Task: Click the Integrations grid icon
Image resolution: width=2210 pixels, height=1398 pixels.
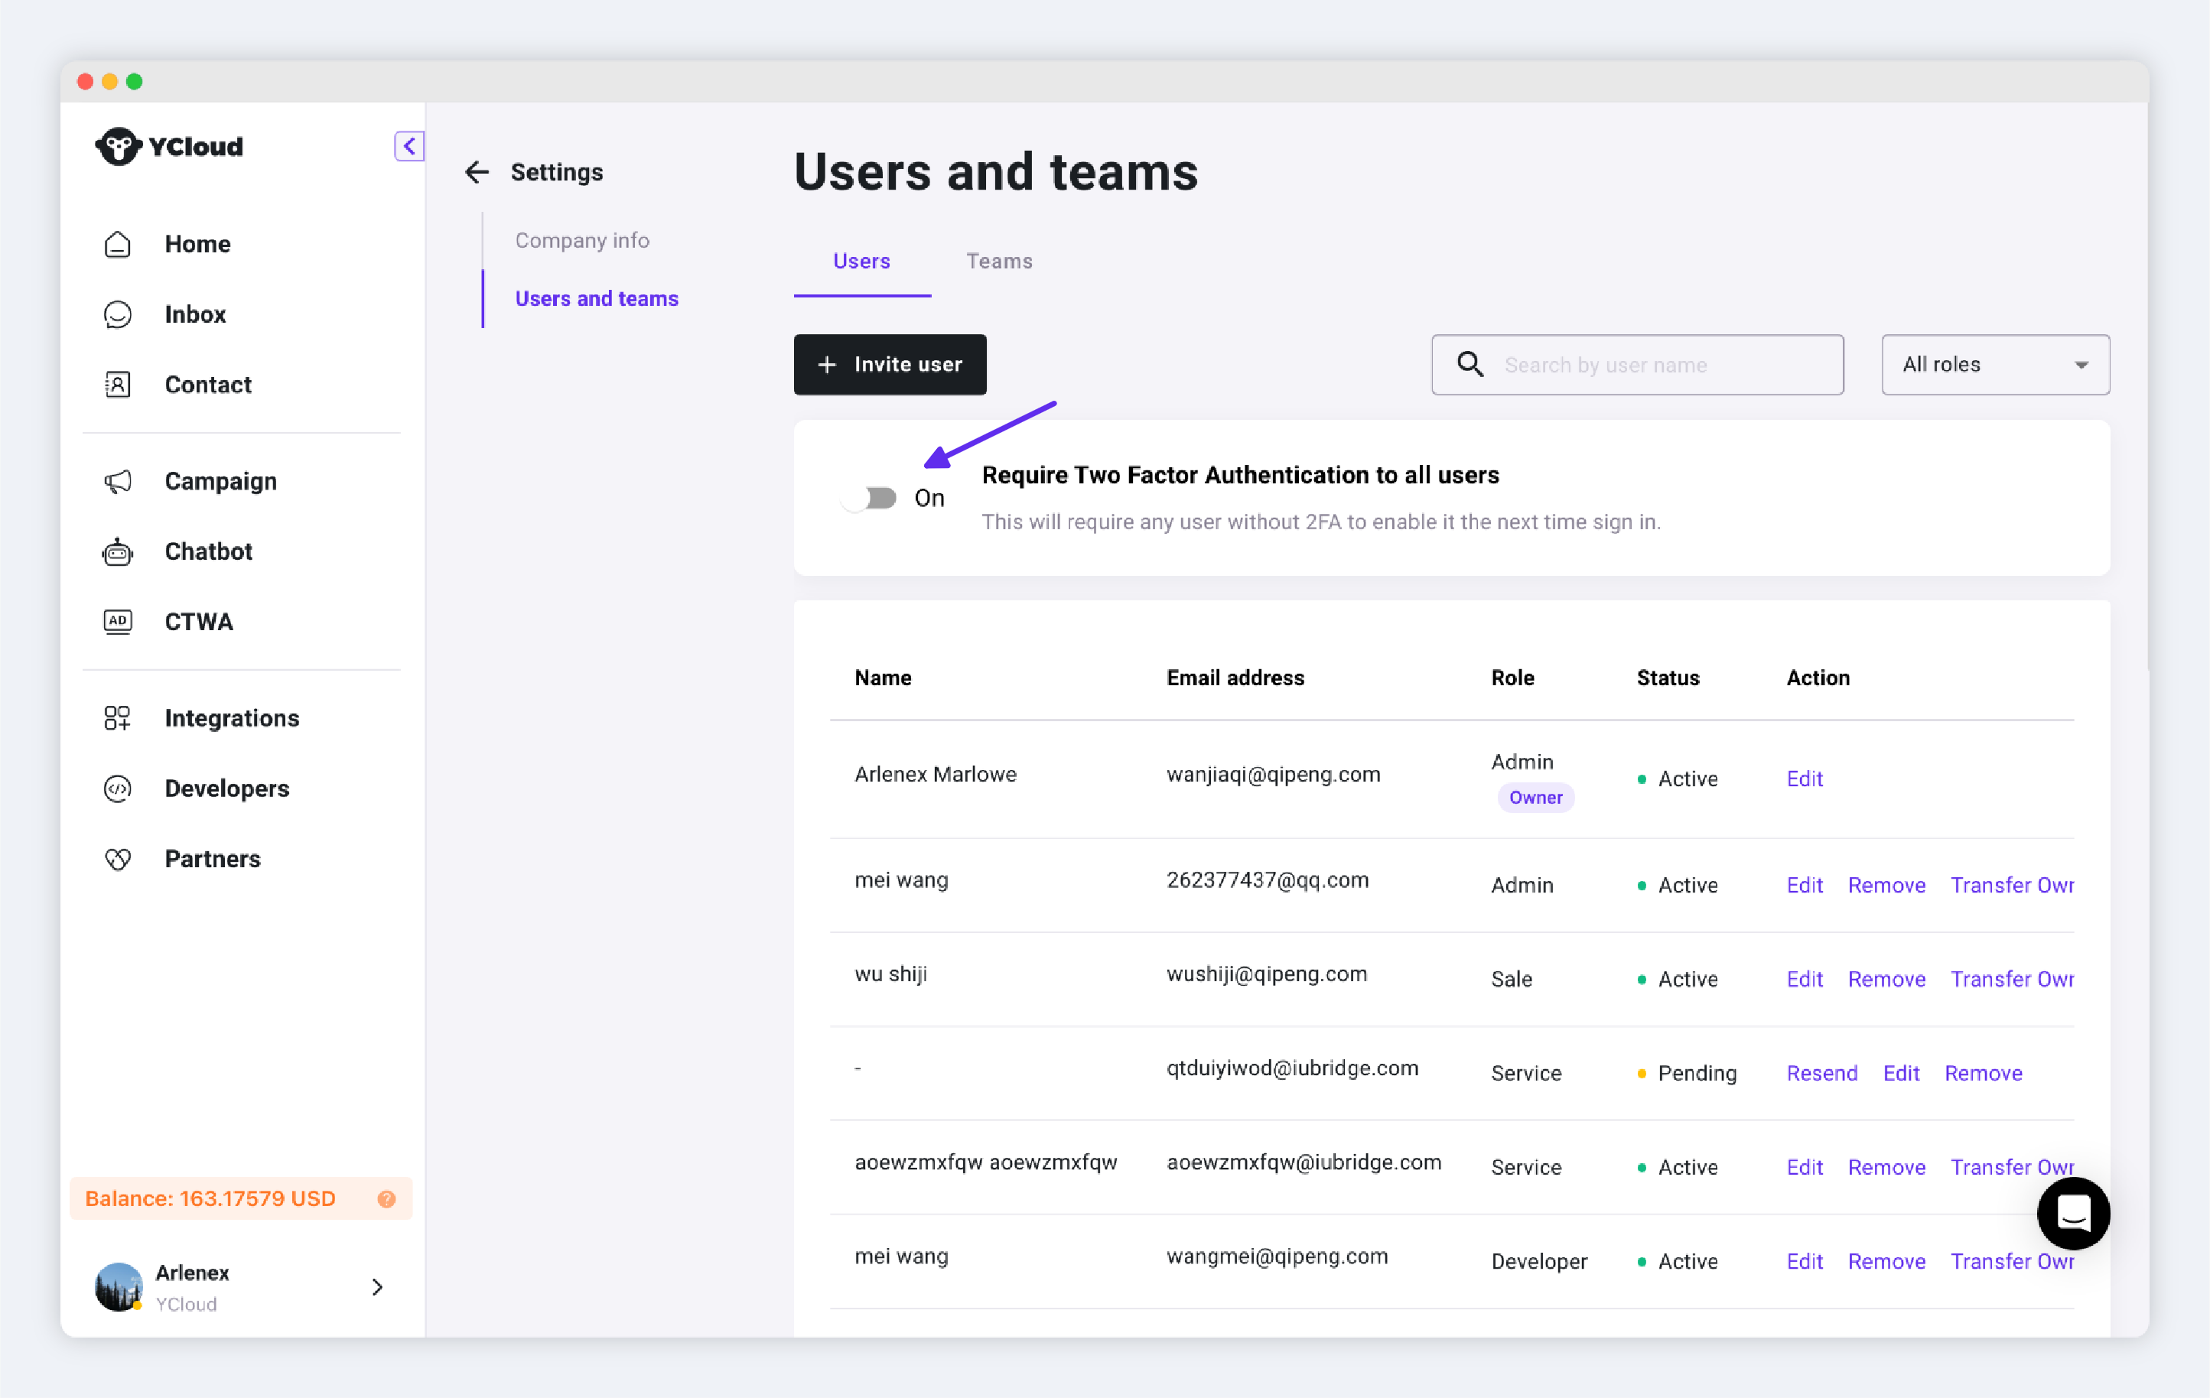Action: 118,718
